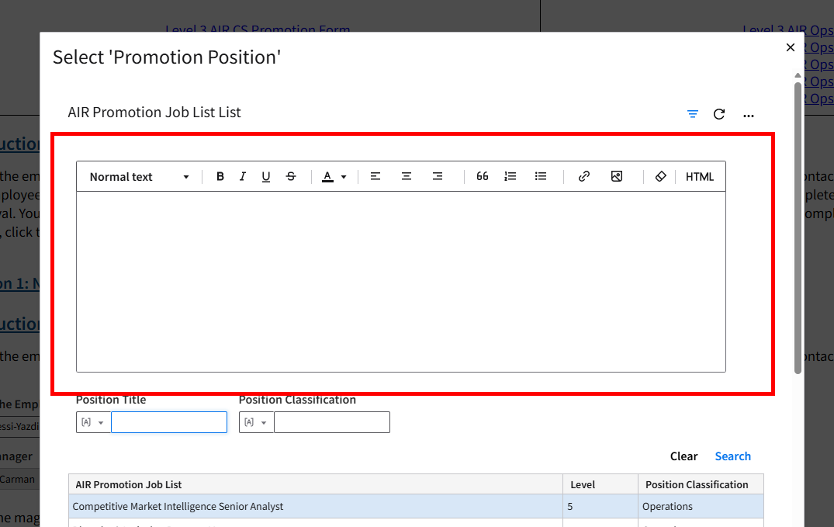Open Level 3 AIR CS Promotion Form link behind dialog
This screenshot has width=834, height=527.
tap(258, 29)
